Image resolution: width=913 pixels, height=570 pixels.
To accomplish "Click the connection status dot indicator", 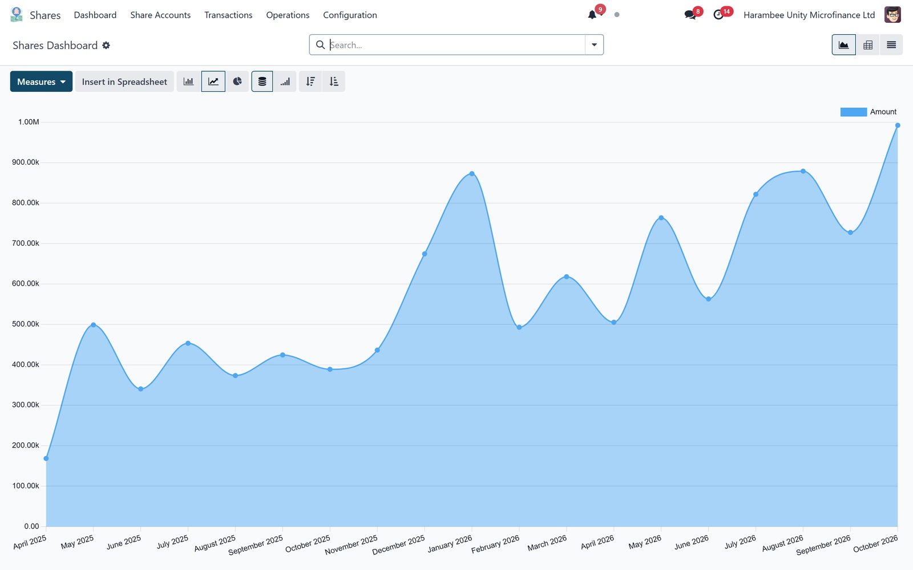I will (x=617, y=15).
